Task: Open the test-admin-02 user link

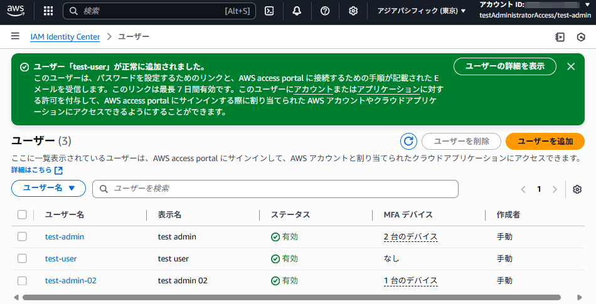Action: 71,280
